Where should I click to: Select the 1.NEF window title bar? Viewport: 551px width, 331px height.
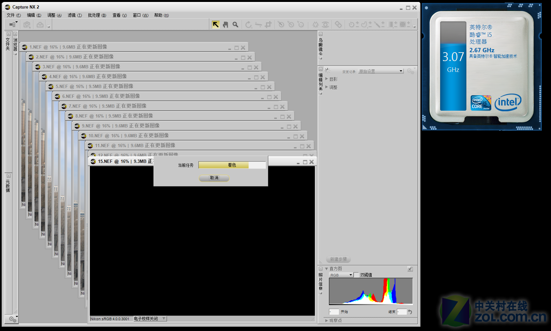[x=134, y=47]
